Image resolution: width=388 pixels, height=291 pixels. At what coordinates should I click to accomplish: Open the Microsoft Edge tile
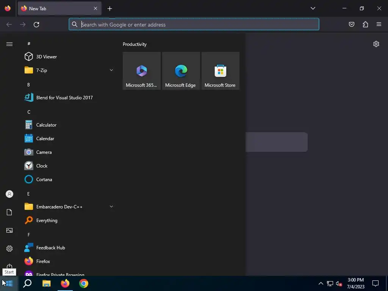(x=181, y=71)
